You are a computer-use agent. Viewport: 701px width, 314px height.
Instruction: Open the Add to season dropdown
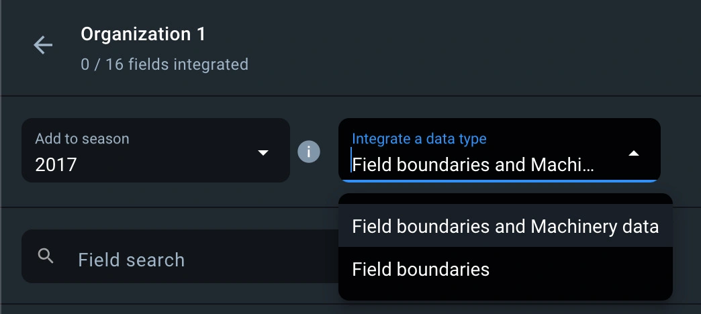point(155,151)
